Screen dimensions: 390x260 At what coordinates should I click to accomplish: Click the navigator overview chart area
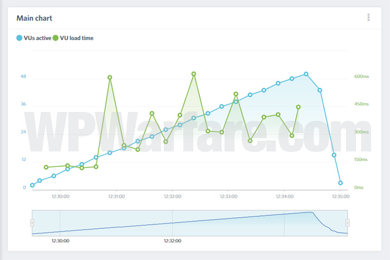tap(190, 223)
